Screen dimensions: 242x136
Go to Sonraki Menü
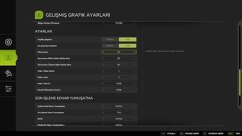[216, 134]
